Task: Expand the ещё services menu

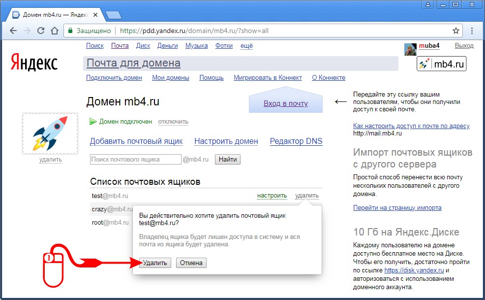Action: 246,45
